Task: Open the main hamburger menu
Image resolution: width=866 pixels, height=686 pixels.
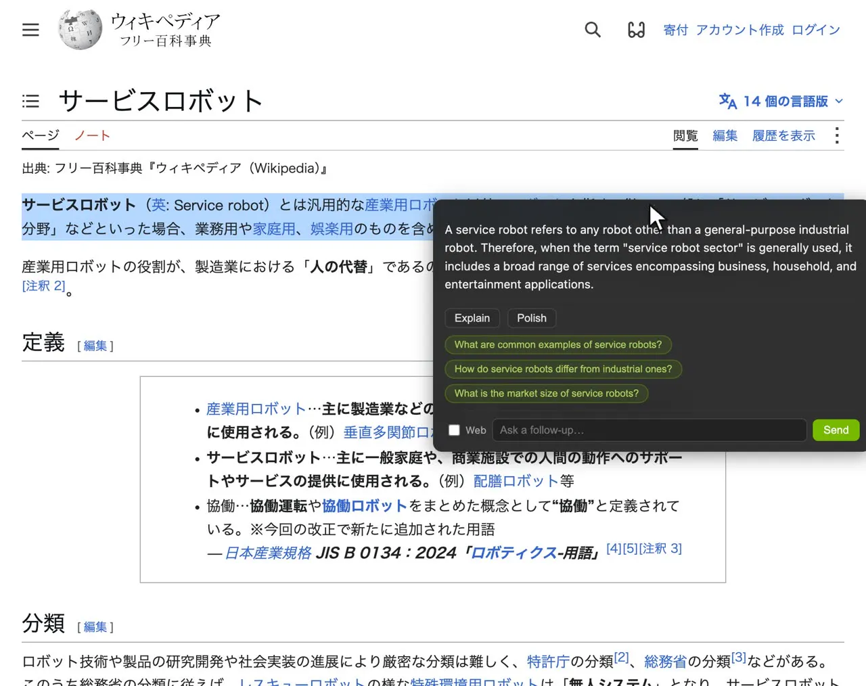Action: (30, 30)
